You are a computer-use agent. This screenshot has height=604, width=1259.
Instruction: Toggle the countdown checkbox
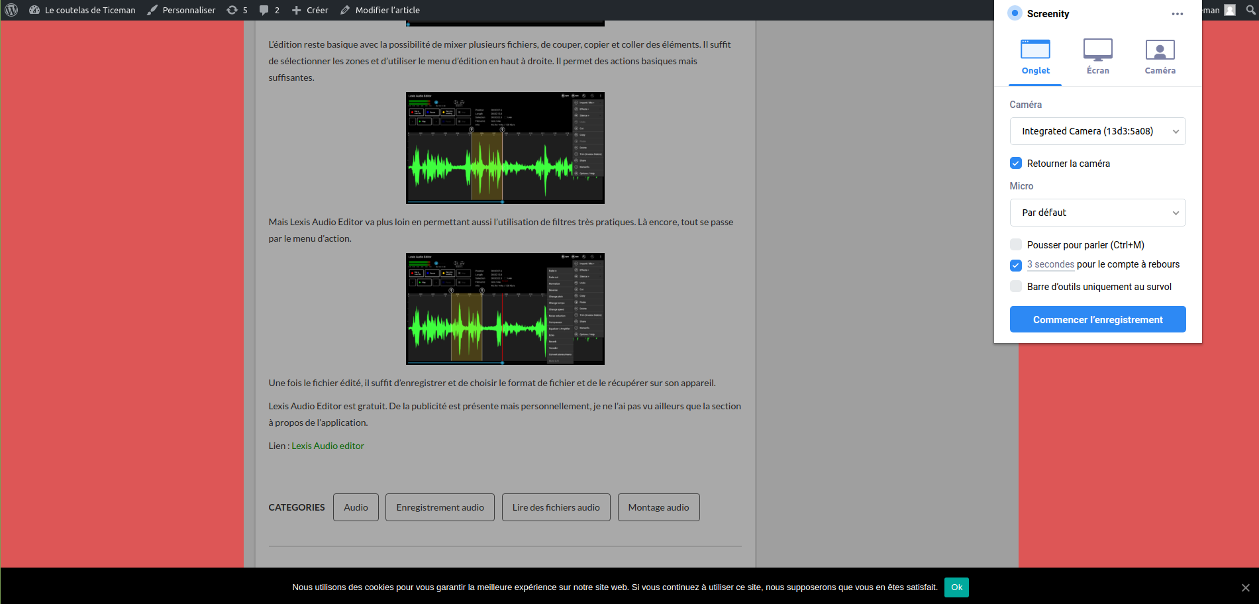coord(1016,265)
